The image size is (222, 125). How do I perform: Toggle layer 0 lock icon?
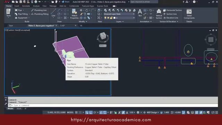[111, 18]
